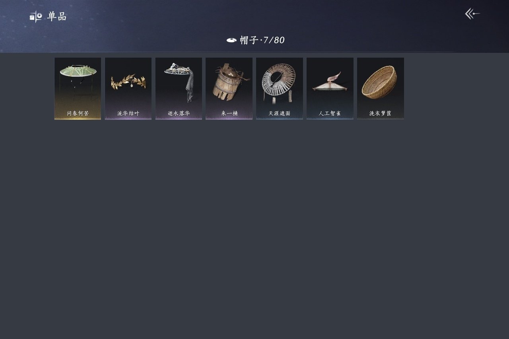The image size is (509, 339).
Task: Click the 7/80 collection counter
Action: 274,40
